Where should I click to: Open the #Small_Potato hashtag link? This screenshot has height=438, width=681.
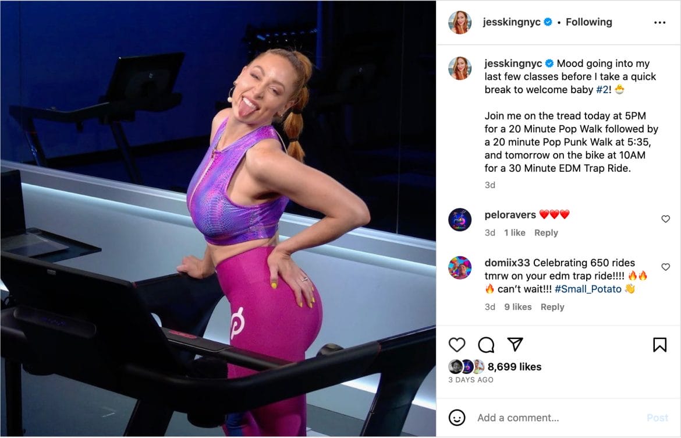click(x=588, y=289)
